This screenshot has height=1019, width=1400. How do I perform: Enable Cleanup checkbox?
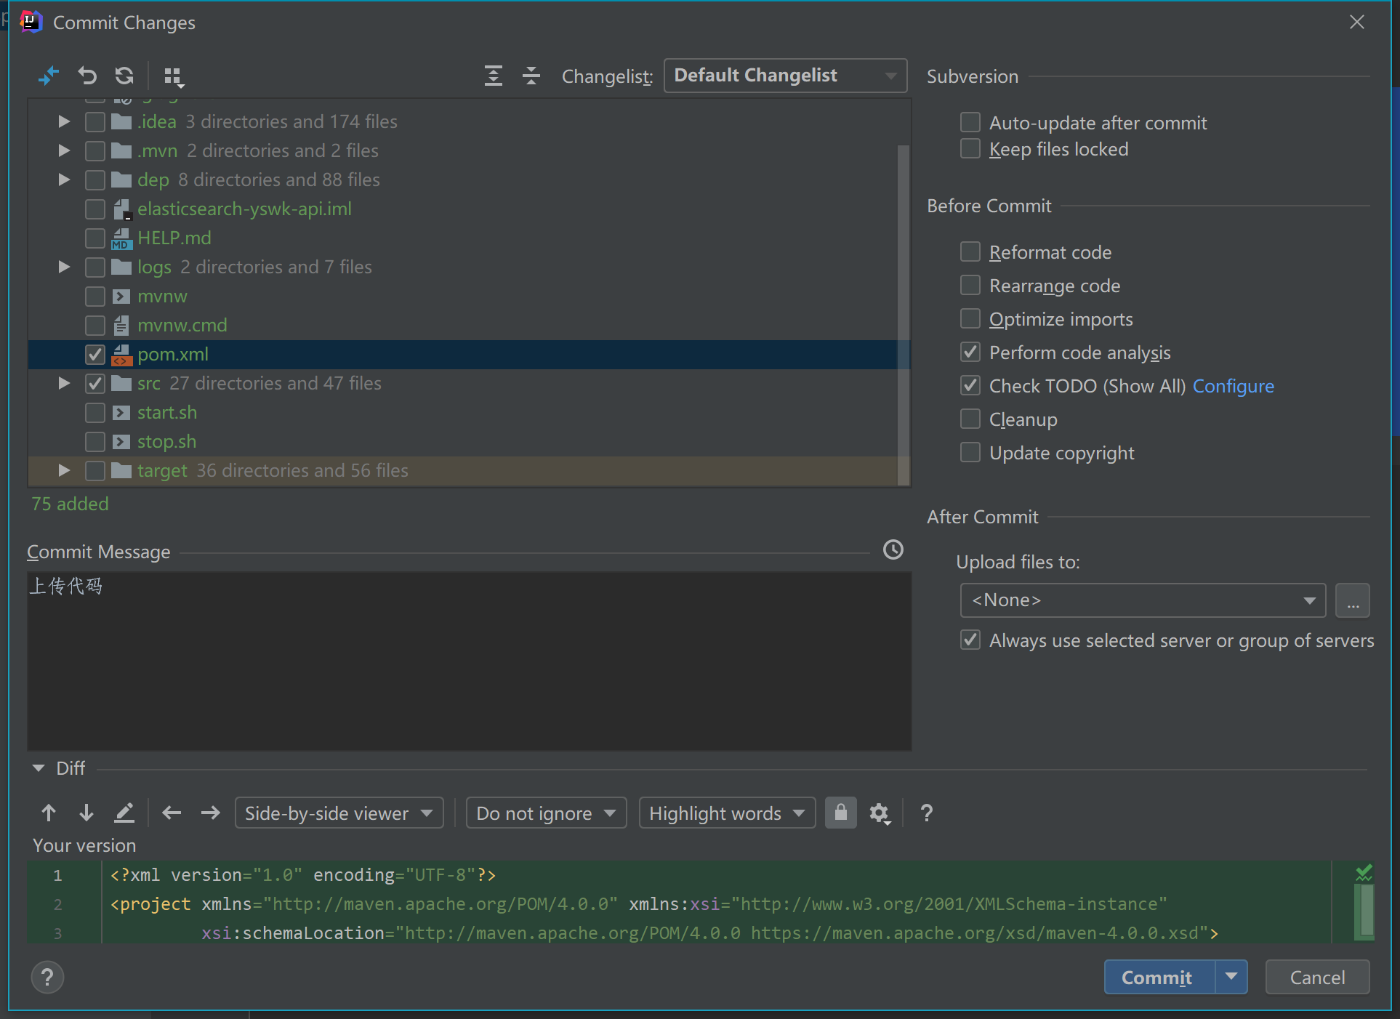[x=970, y=419]
